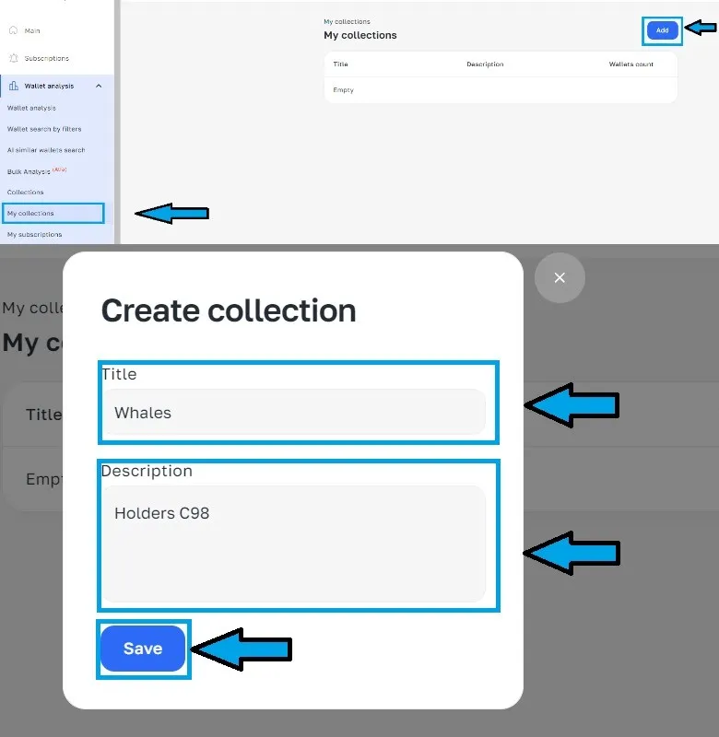719x737 pixels.
Task: Select the Wallet analysis submenu item
Action: 31,108
